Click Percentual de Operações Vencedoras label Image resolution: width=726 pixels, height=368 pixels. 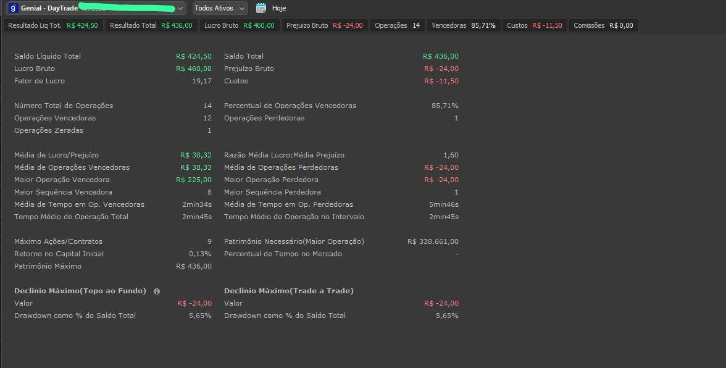click(x=290, y=106)
